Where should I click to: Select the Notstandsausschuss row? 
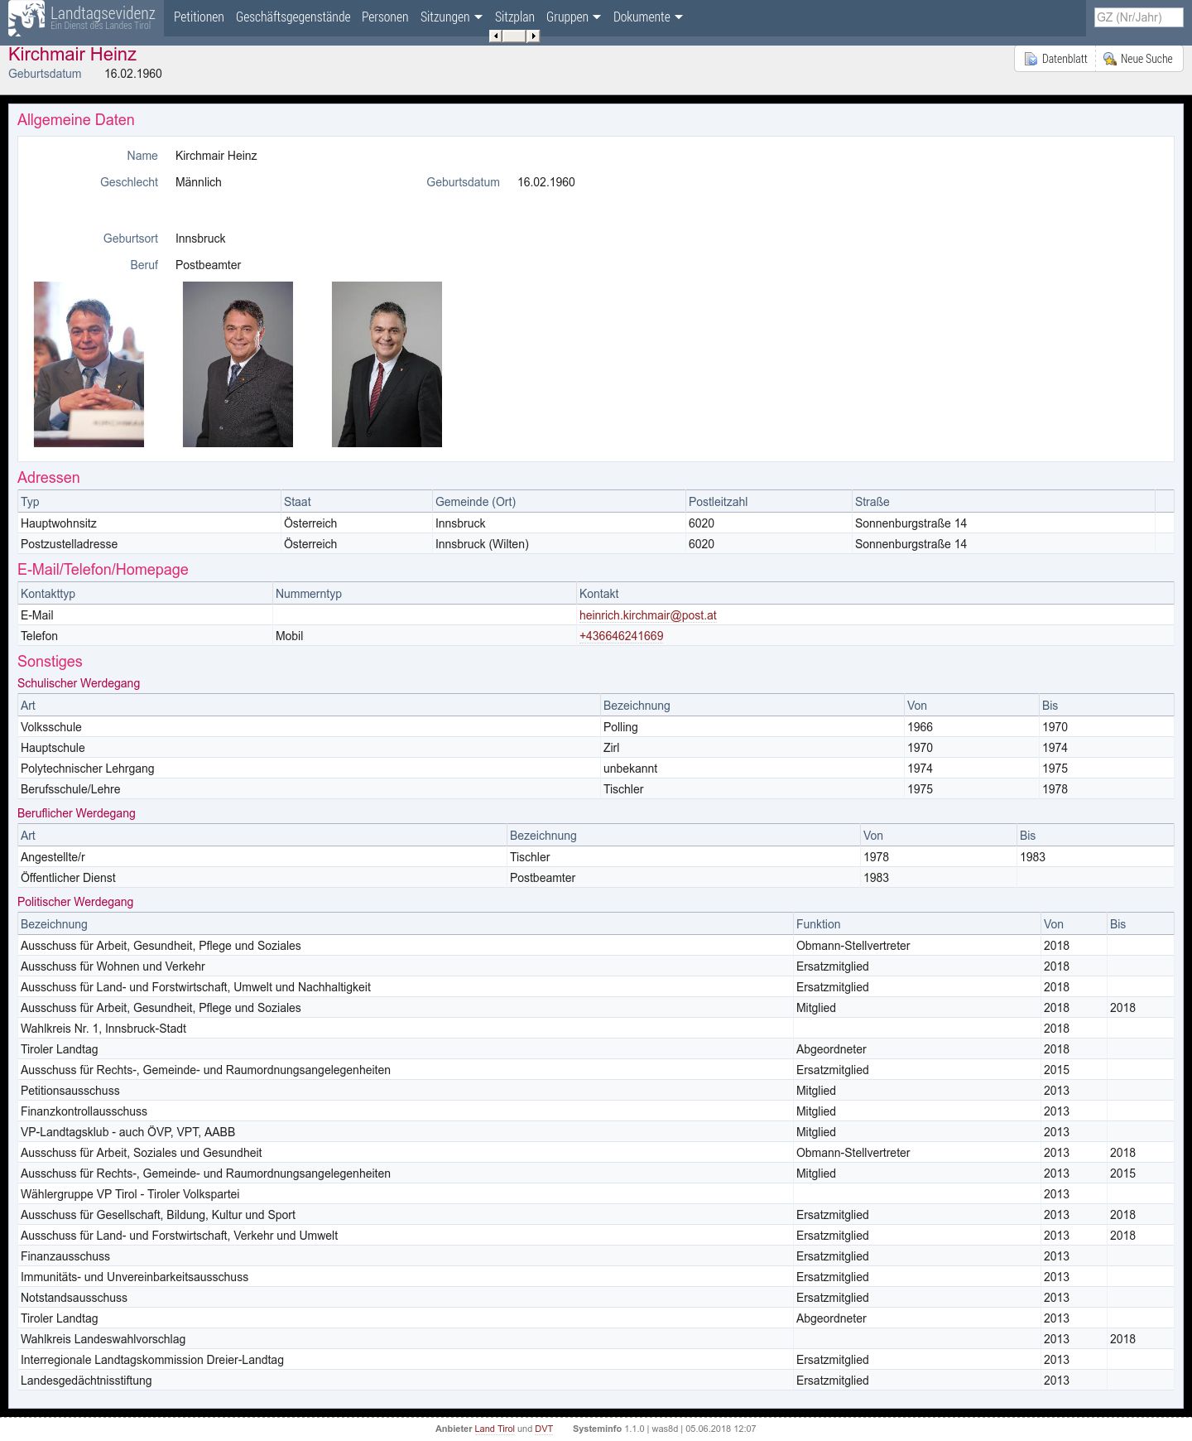point(596,1298)
